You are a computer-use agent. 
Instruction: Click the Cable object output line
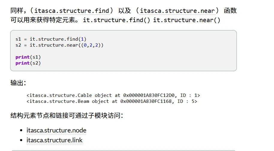click(x=113, y=95)
